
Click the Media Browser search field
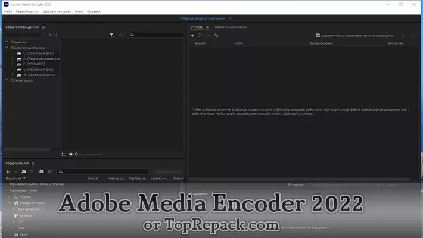[x=156, y=35]
